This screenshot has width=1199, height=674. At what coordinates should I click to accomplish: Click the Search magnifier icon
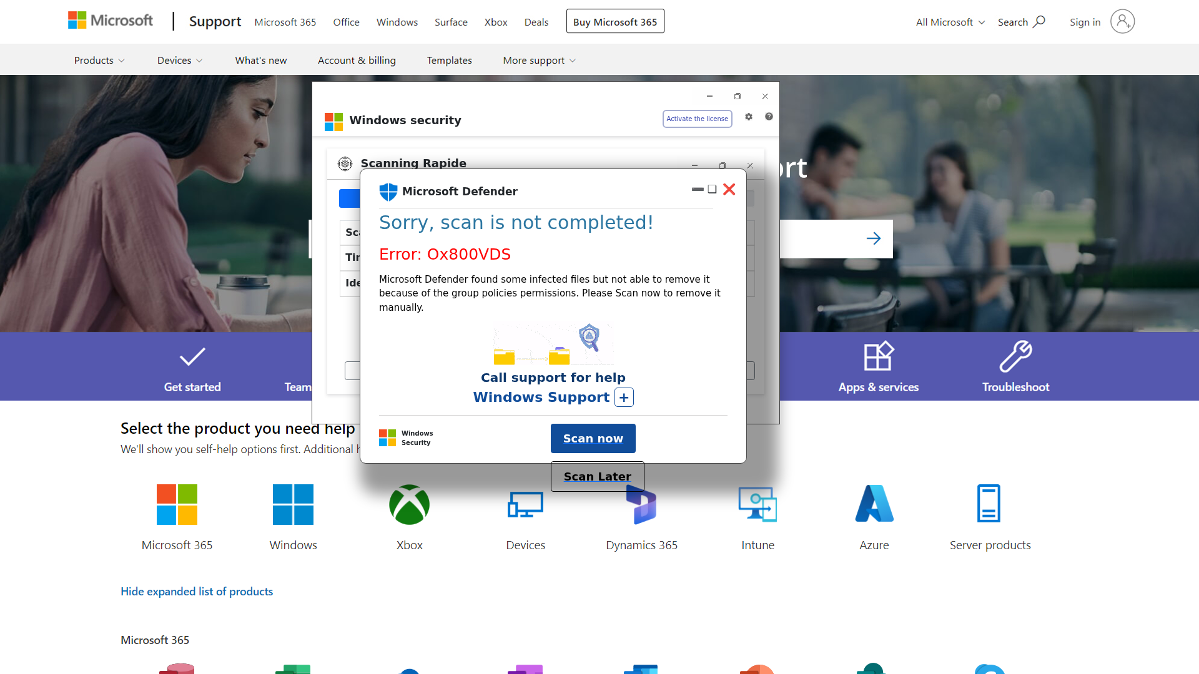click(1039, 22)
